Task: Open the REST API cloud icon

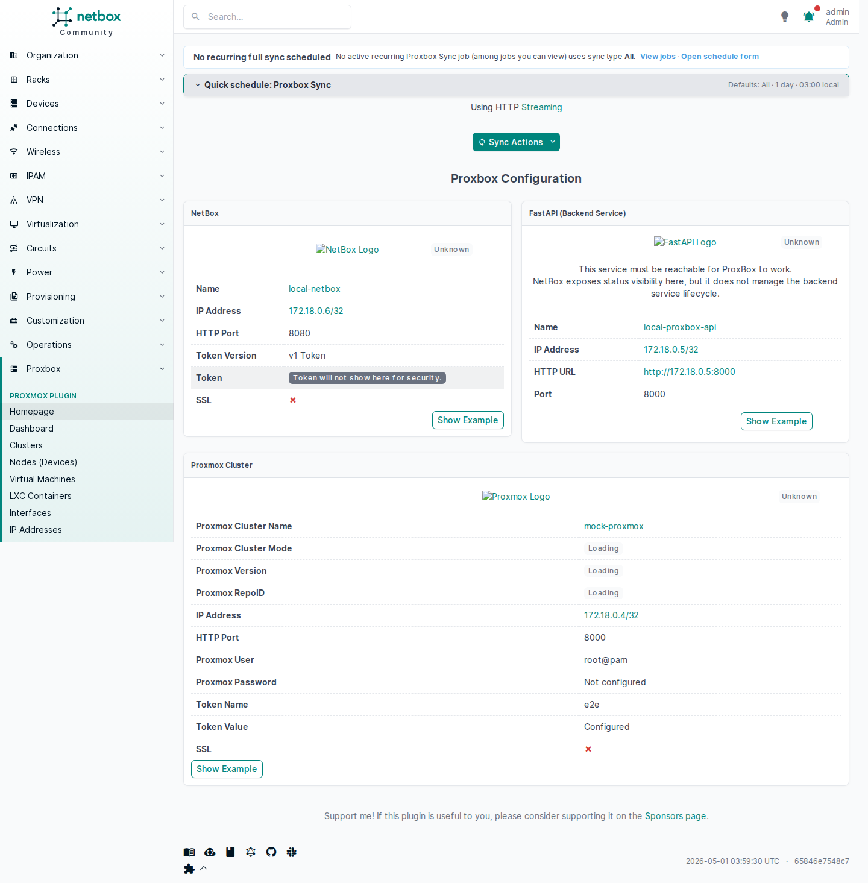Action: click(210, 852)
